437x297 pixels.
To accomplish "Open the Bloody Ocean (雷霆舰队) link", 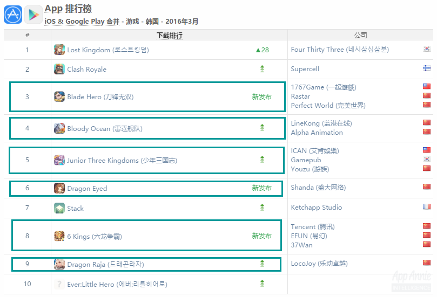I will tap(105, 128).
